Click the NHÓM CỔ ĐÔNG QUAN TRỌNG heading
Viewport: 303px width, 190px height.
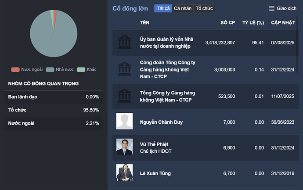(x=43, y=84)
